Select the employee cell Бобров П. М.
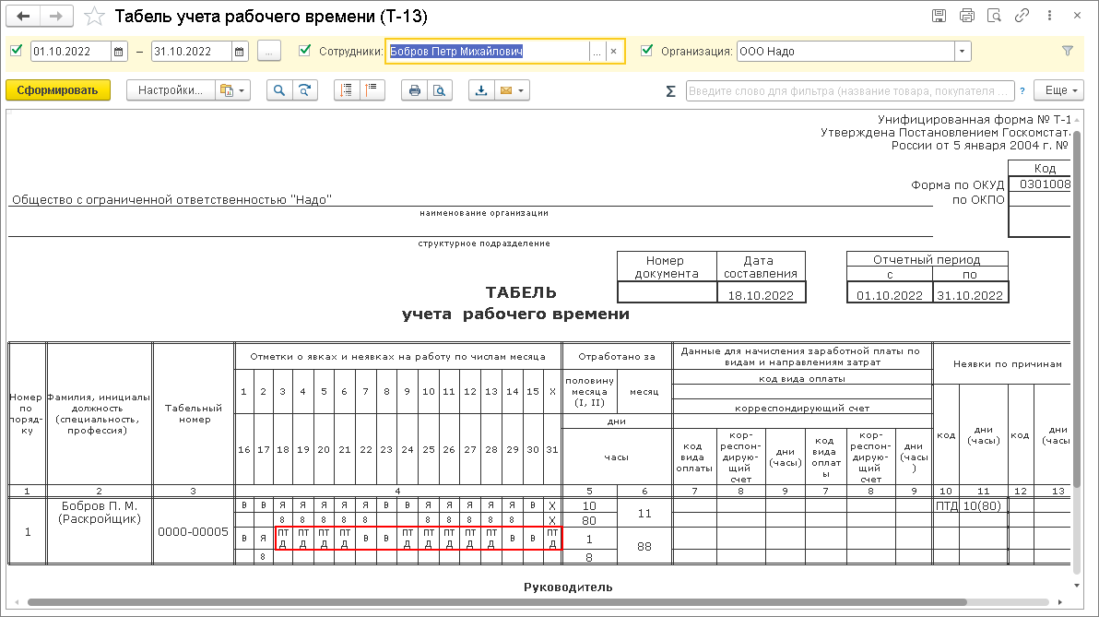 [100, 530]
